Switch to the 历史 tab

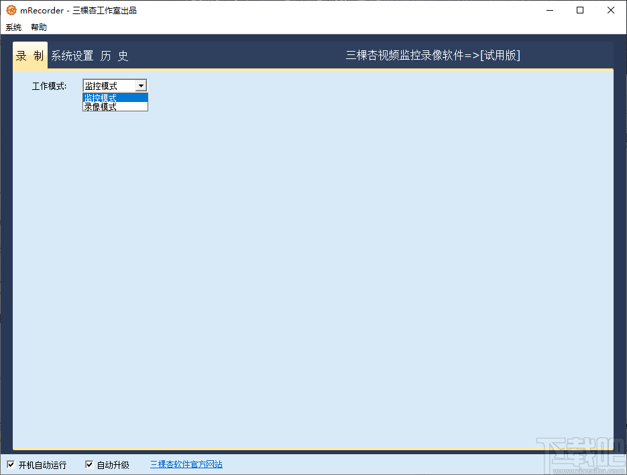(x=113, y=56)
